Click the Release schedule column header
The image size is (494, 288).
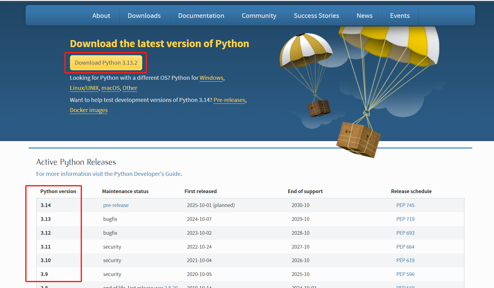point(411,191)
